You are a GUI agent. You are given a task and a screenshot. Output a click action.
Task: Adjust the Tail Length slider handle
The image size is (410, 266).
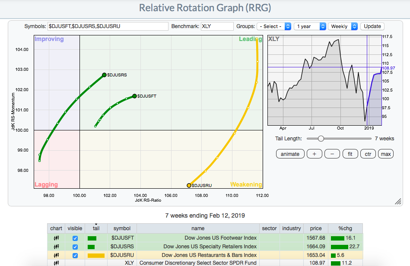click(321, 139)
